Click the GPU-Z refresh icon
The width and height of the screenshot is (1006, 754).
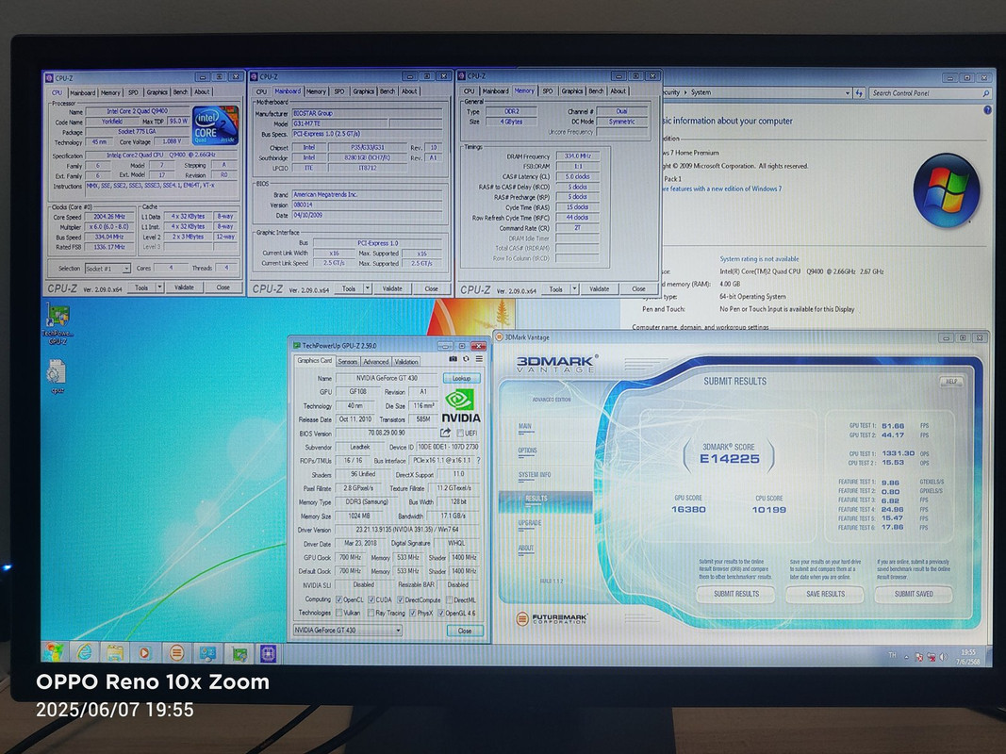(x=466, y=359)
